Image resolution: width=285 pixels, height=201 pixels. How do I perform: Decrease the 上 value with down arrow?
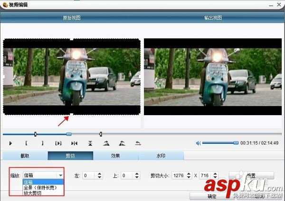[137, 177]
